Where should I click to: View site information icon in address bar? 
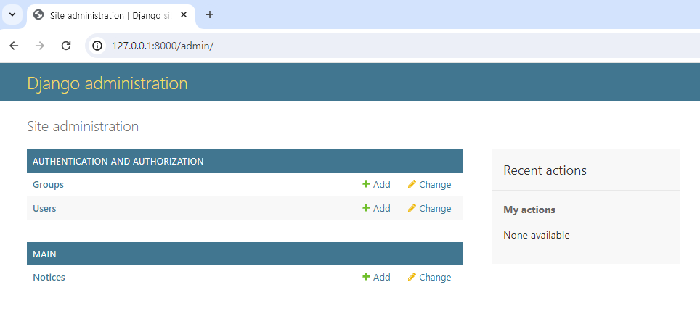point(97,46)
